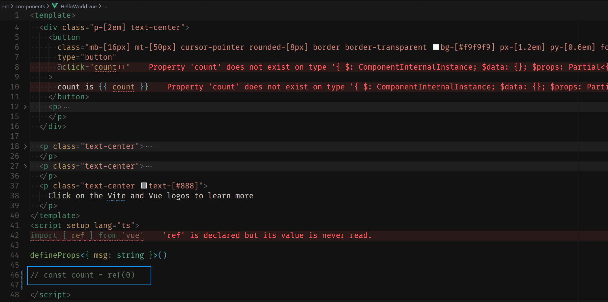
Task: Open color picker for text-[#888] swatch
Action: point(144,186)
